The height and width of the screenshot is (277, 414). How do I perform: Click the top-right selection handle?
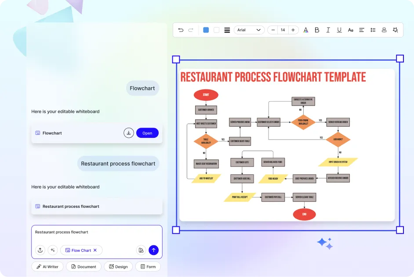[400, 59]
